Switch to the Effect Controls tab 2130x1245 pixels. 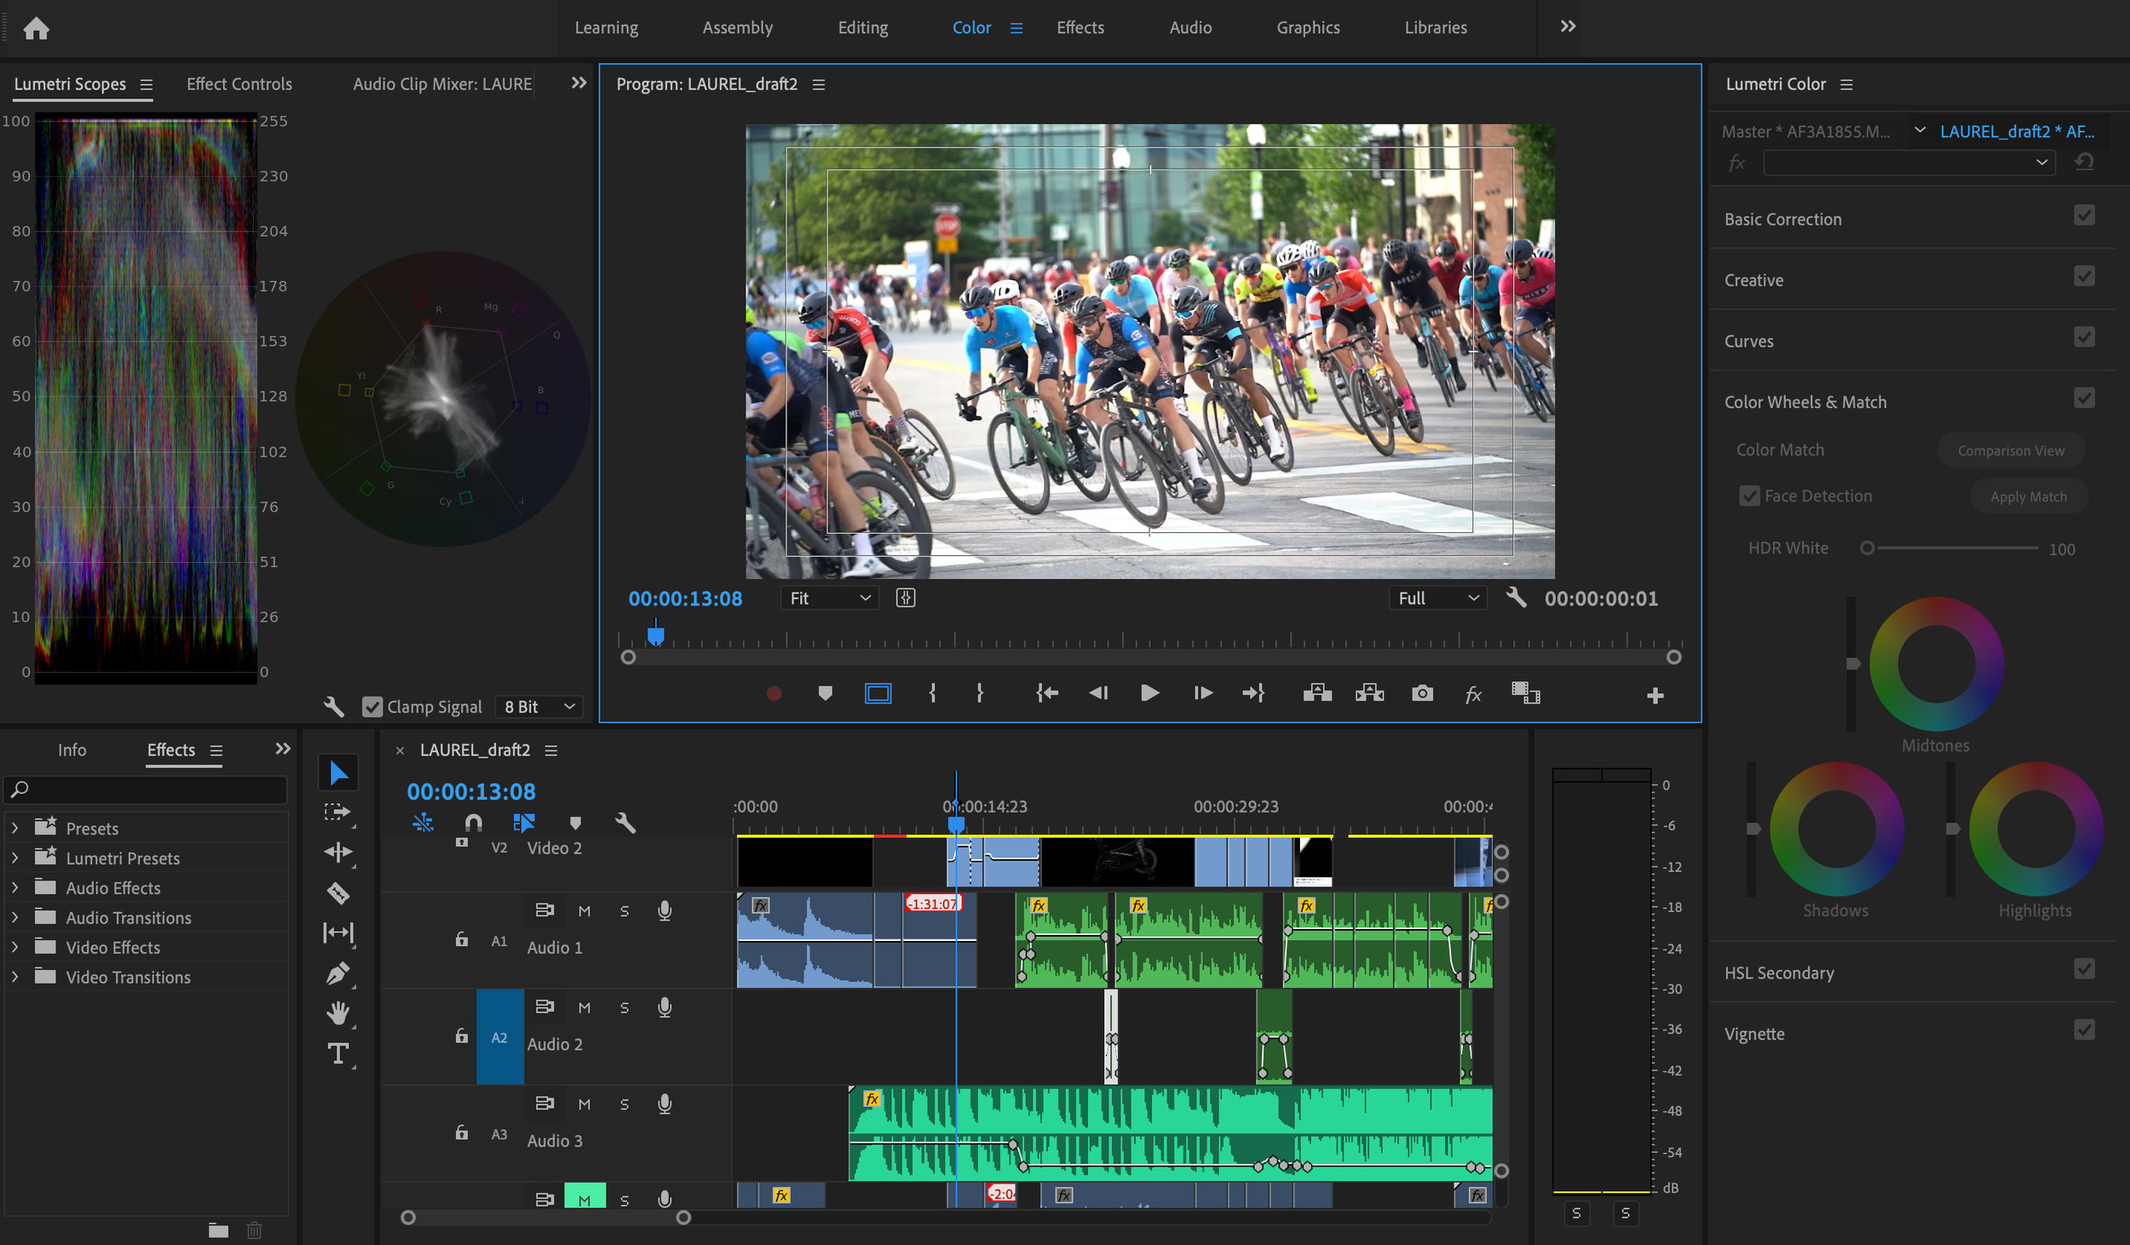click(239, 83)
